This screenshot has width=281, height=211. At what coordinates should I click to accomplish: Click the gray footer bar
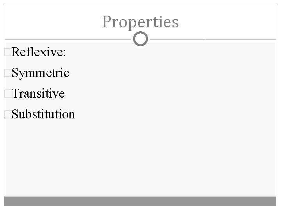[x=140, y=201]
